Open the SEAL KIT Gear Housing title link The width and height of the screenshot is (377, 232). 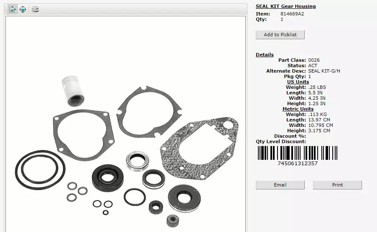[x=285, y=6]
